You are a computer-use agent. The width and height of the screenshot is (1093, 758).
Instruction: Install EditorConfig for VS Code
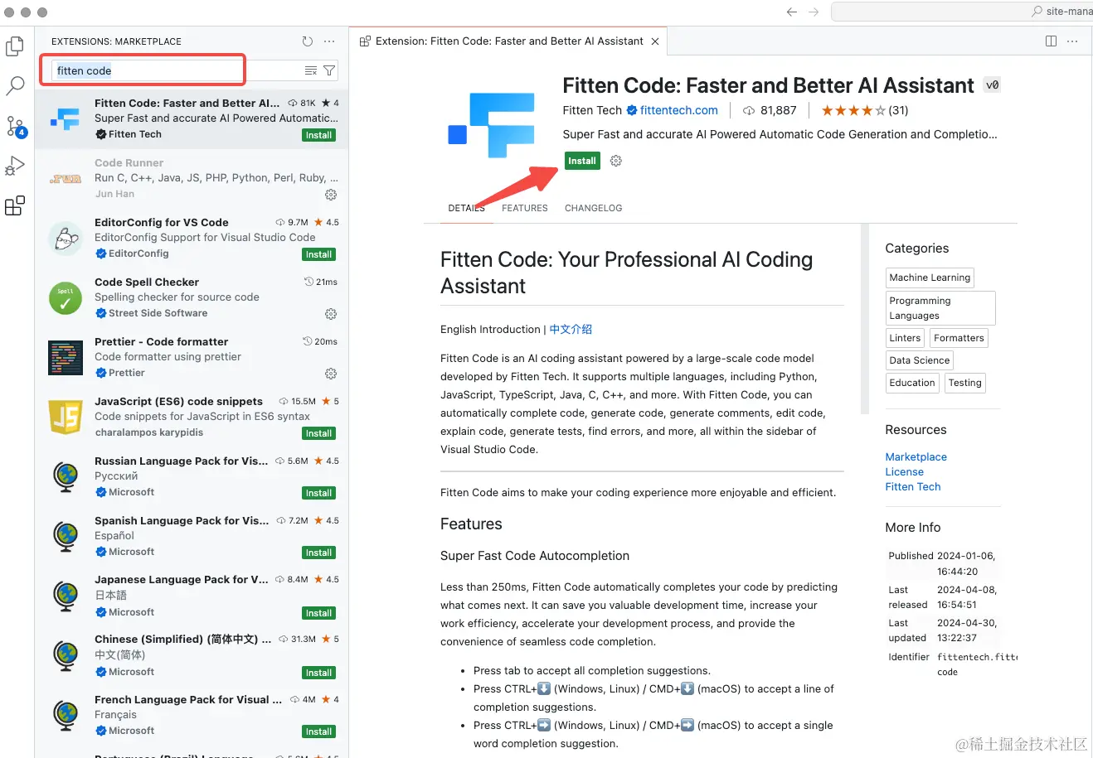tap(318, 254)
